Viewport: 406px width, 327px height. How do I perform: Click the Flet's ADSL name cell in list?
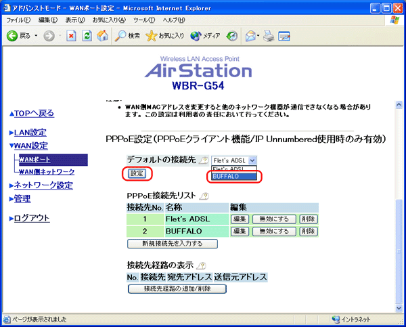point(197,219)
